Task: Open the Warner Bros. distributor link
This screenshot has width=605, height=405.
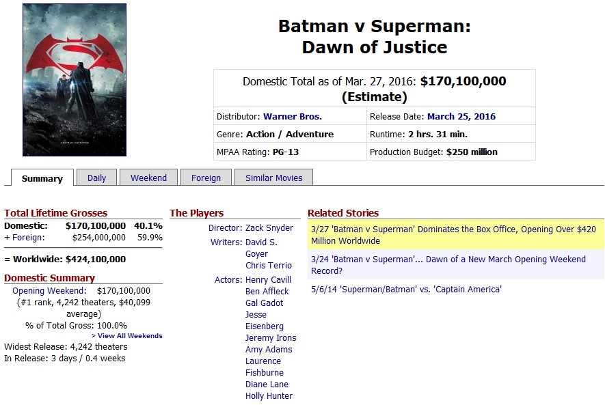Action: 293,116
